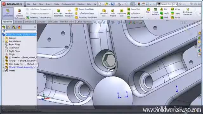The width and height of the screenshot is (203, 114).
Task: Expand the Wheel<1> component node
Action: click(x=3, y=58)
